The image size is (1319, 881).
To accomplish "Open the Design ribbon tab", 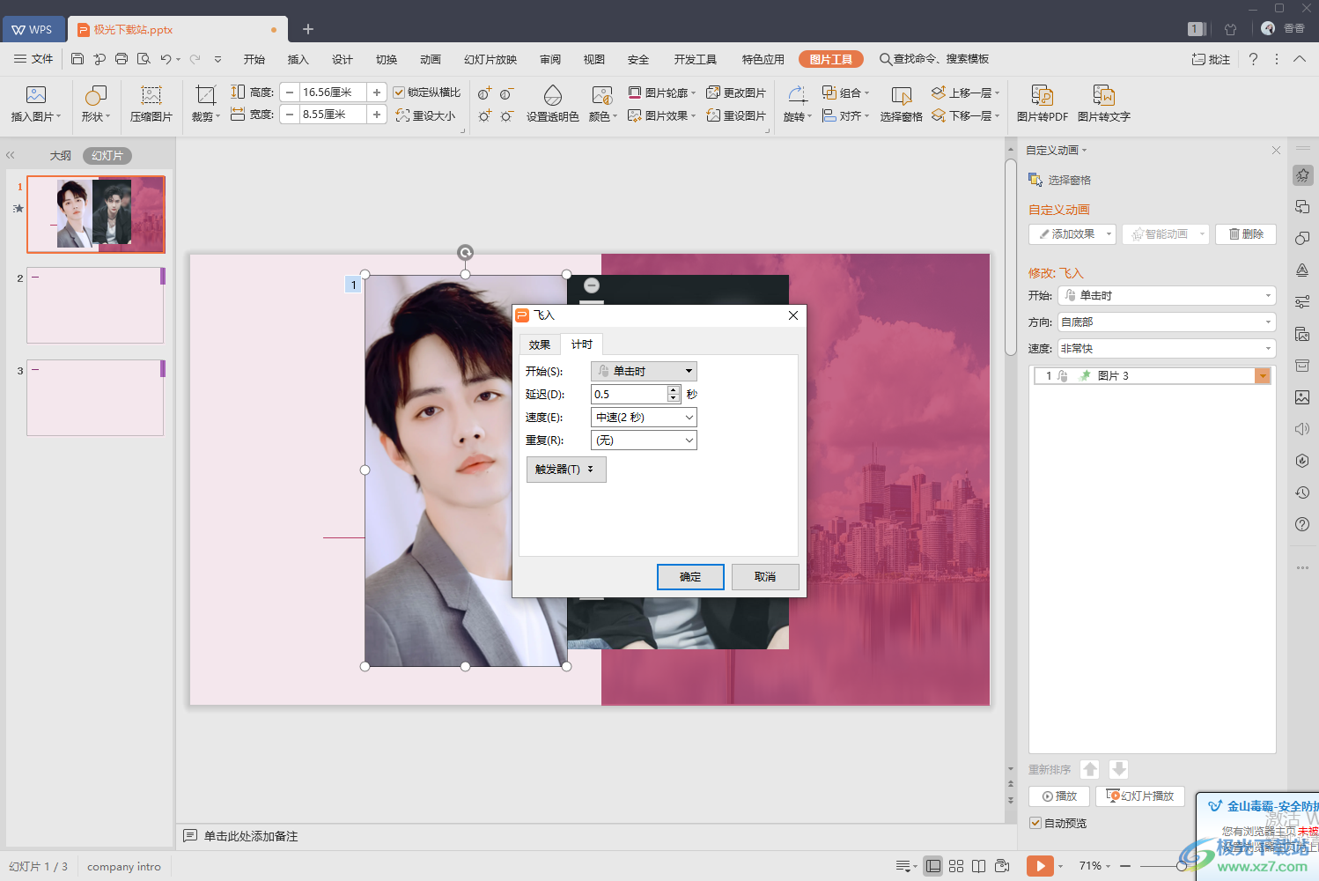I will click(343, 59).
